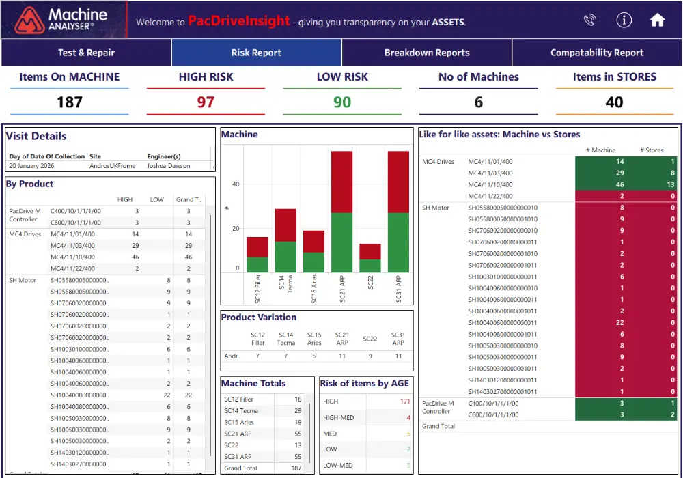
Task: Click HIGH column header in By Product
Action: click(x=124, y=200)
